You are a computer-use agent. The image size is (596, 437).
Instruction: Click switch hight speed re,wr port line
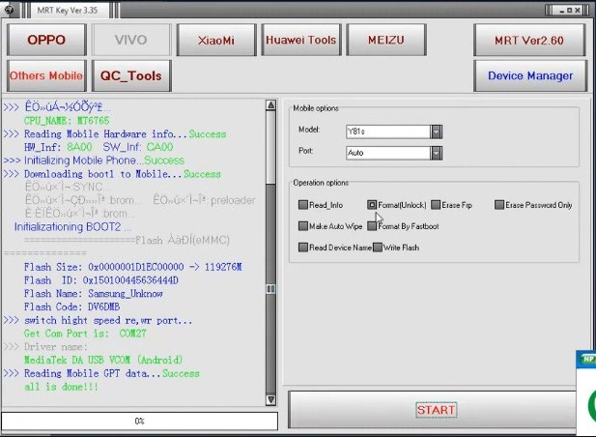pyautogui.click(x=99, y=321)
